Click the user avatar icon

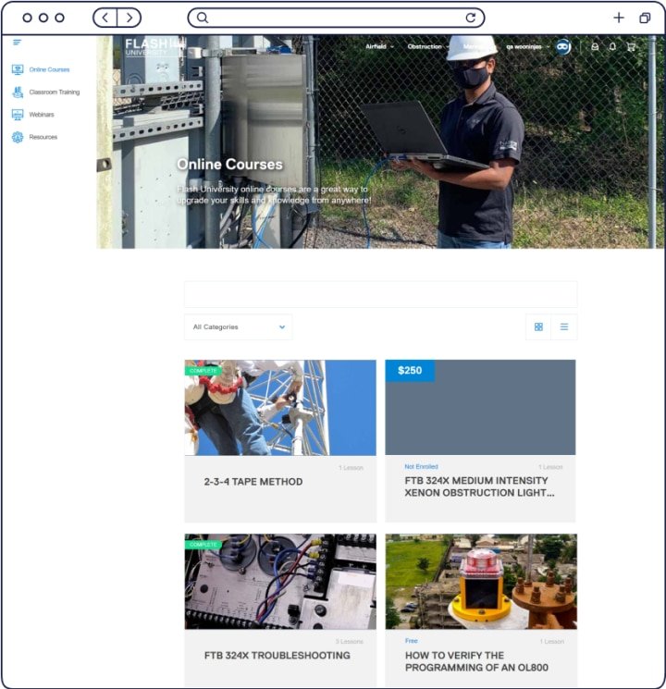[563, 46]
